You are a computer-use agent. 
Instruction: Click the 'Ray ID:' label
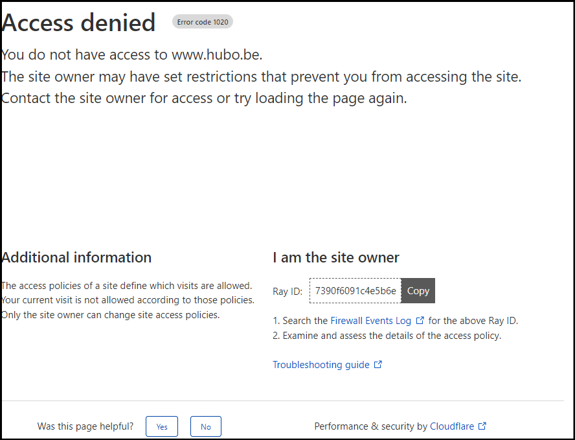[287, 292]
